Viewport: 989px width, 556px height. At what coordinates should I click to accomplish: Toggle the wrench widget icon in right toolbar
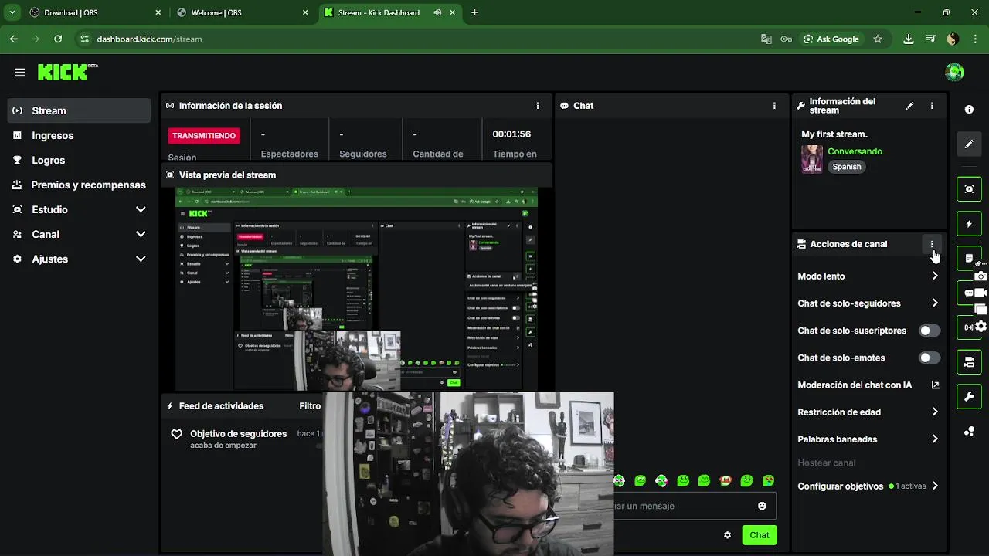[969, 397]
